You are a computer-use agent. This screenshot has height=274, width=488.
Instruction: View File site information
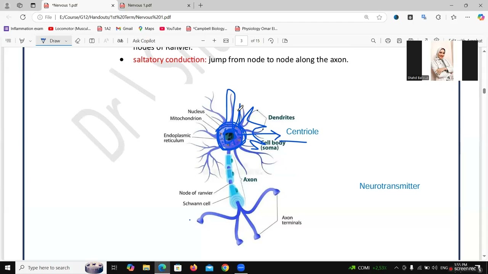coord(44,17)
